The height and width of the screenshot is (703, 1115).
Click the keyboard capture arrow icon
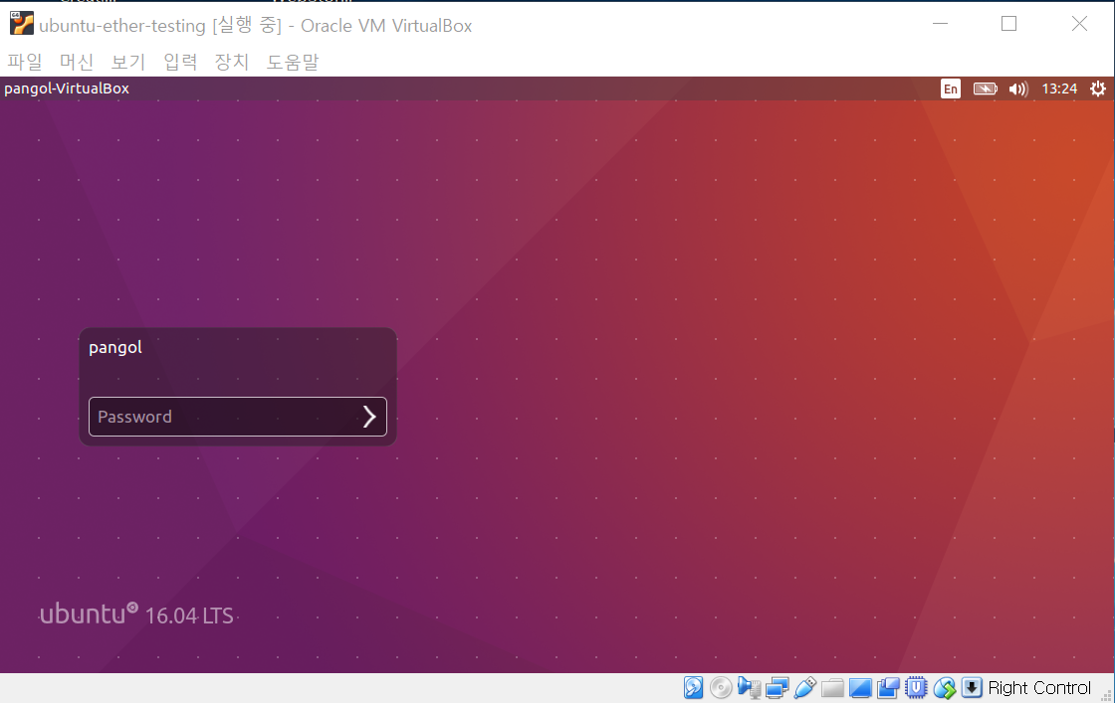[x=972, y=687]
